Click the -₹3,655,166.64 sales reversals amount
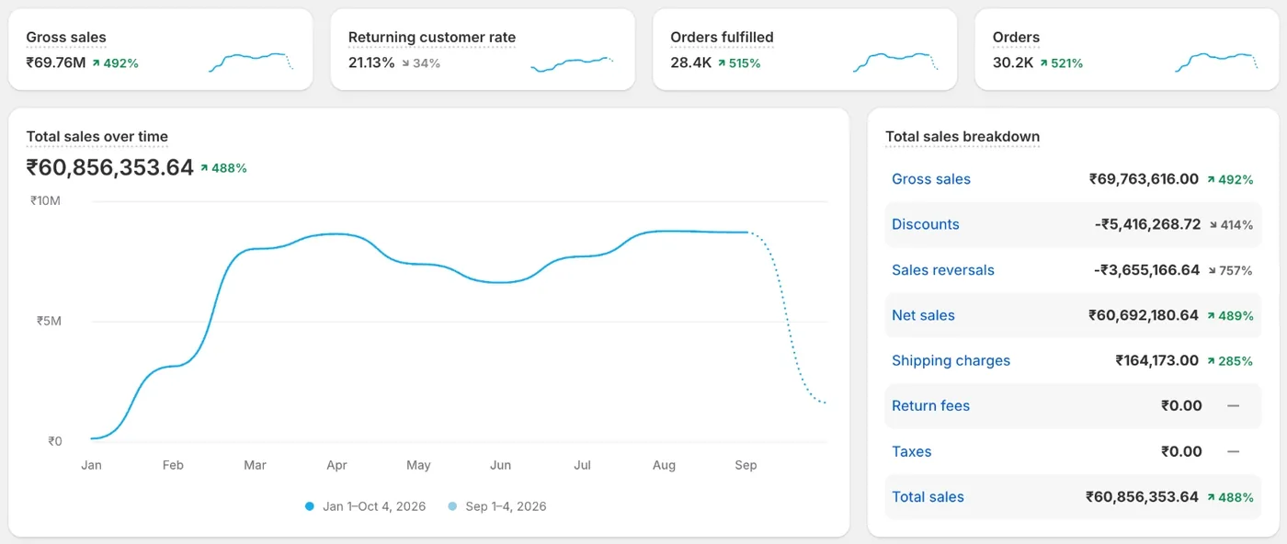Image resolution: width=1287 pixels, height=544 pixels. (x=1146, y=270)
